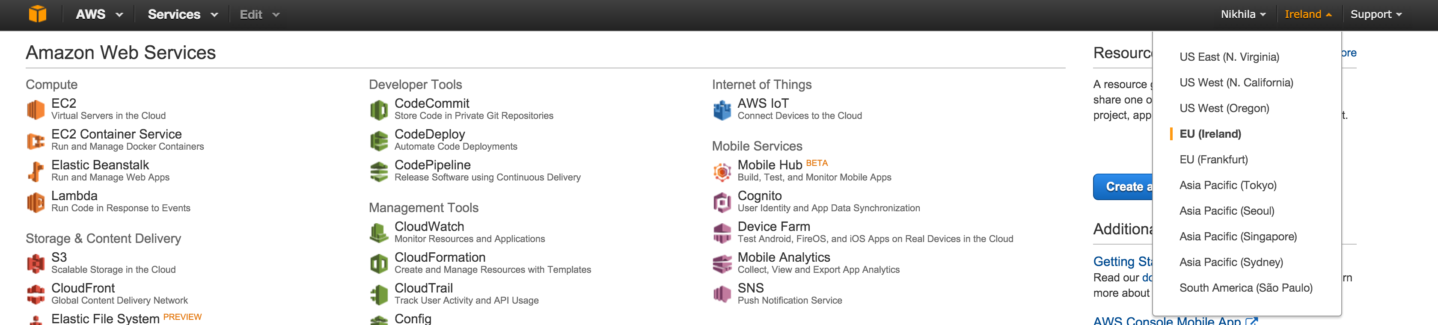Collapse the Ireland region dropdown
The image size is (1438, 325).
point(1307,15)
